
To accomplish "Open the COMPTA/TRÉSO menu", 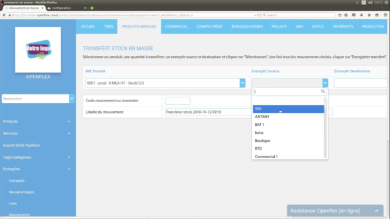I will pos(210,27).
